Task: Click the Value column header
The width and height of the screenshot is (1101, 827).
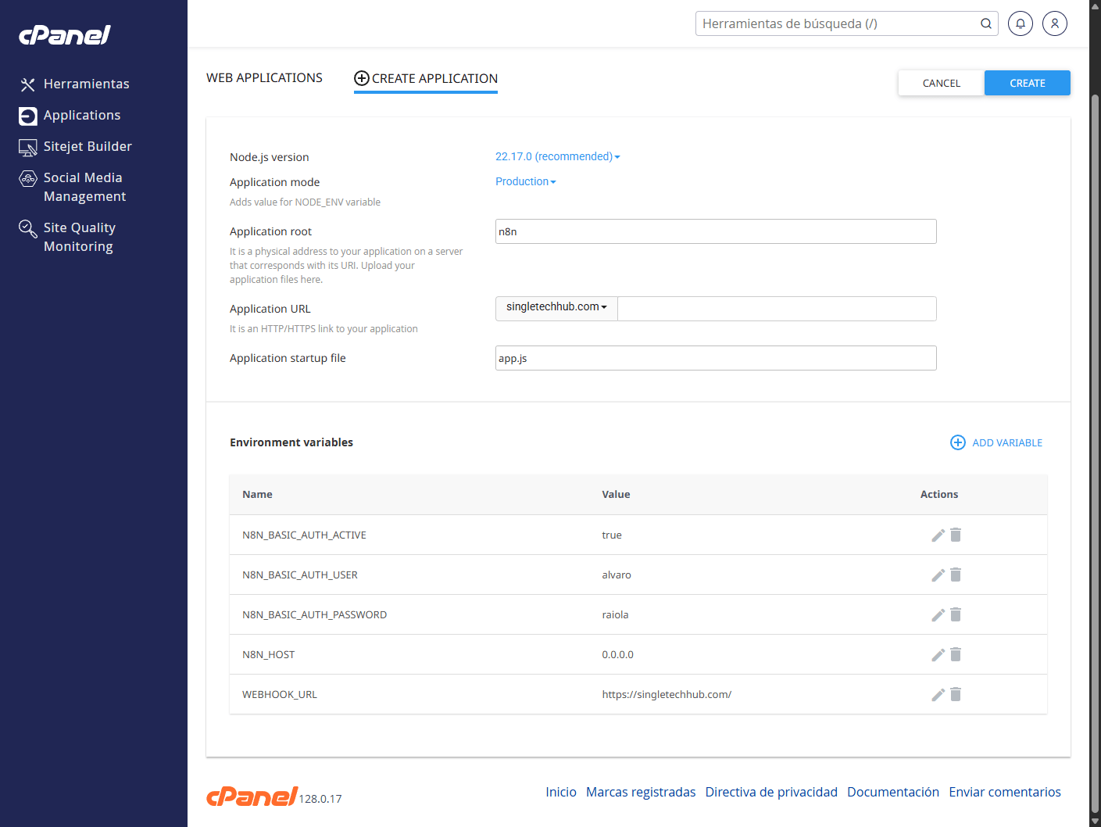Action: [616, 495]
